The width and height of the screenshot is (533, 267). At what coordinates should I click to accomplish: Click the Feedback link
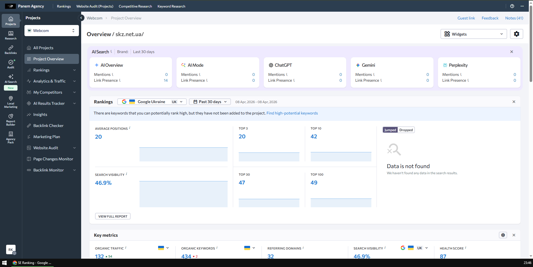[x=490, y=18]
